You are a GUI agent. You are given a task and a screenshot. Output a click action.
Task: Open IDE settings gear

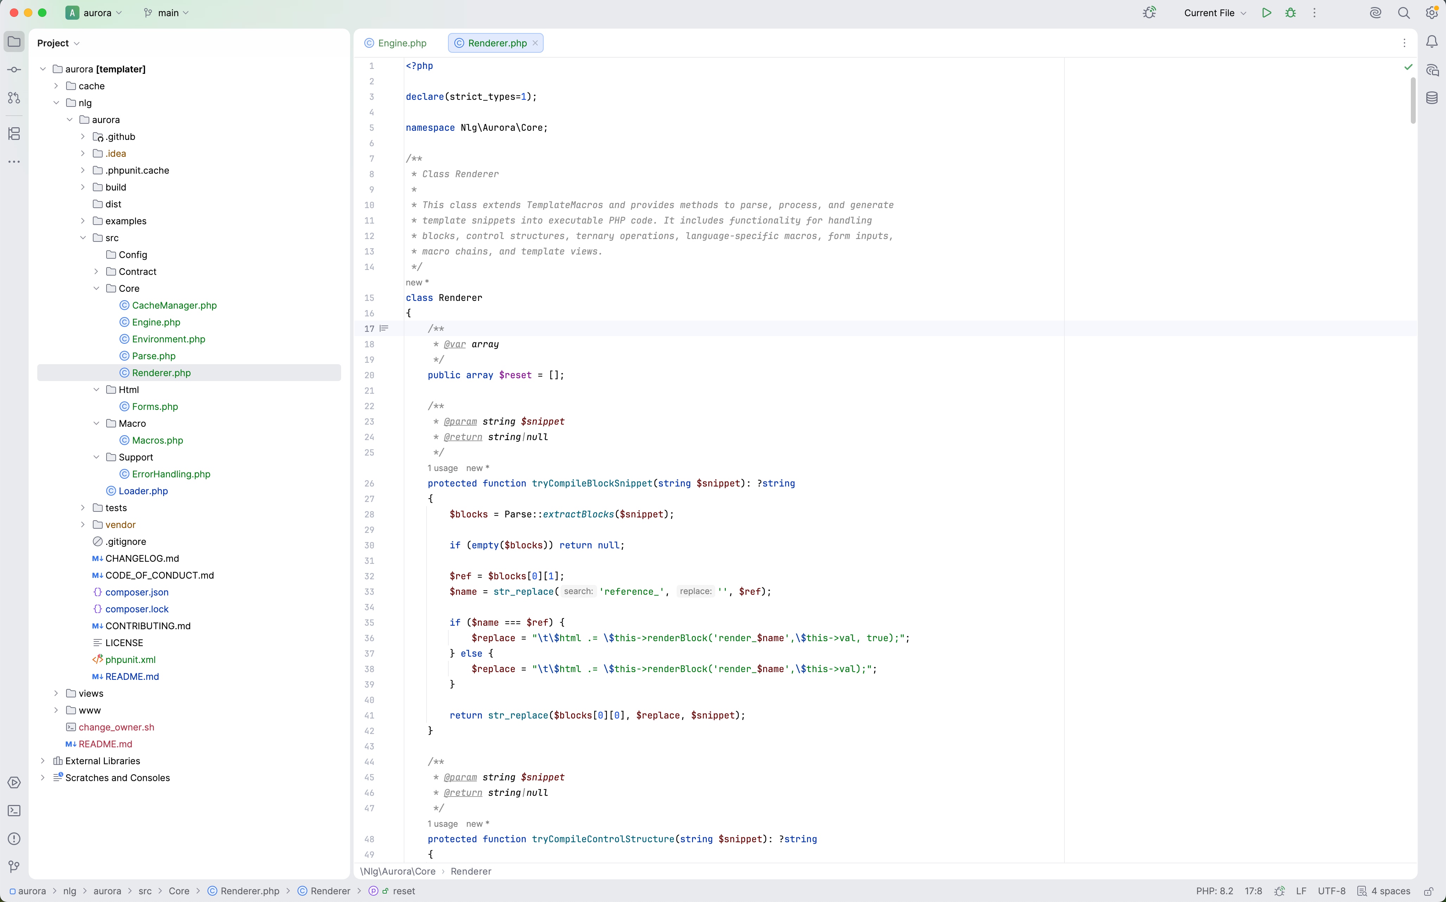[1432, 13]
